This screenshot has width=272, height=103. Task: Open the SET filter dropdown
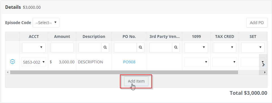coord(253,48)
